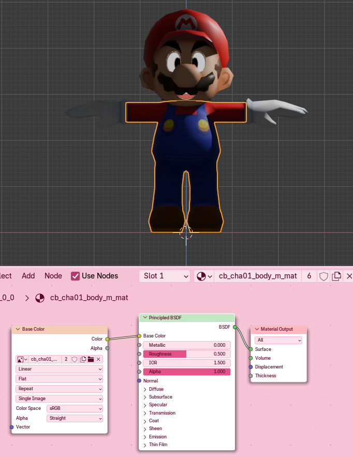Expand the Emission panel
353x457 pixels.
click(x=145, y=437)
